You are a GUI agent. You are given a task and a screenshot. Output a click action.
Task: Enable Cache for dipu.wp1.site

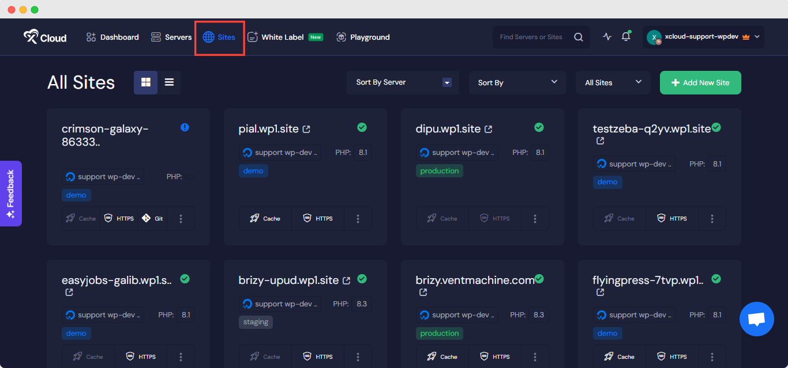tap(442, 218)
